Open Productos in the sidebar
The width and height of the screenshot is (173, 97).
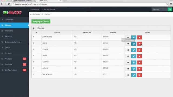(x=14, y=31)
